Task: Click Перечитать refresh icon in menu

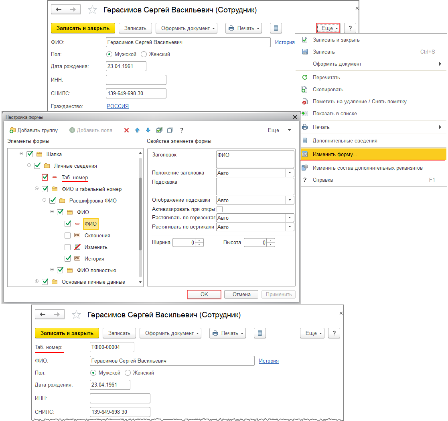Action: (x=305, y=78)
